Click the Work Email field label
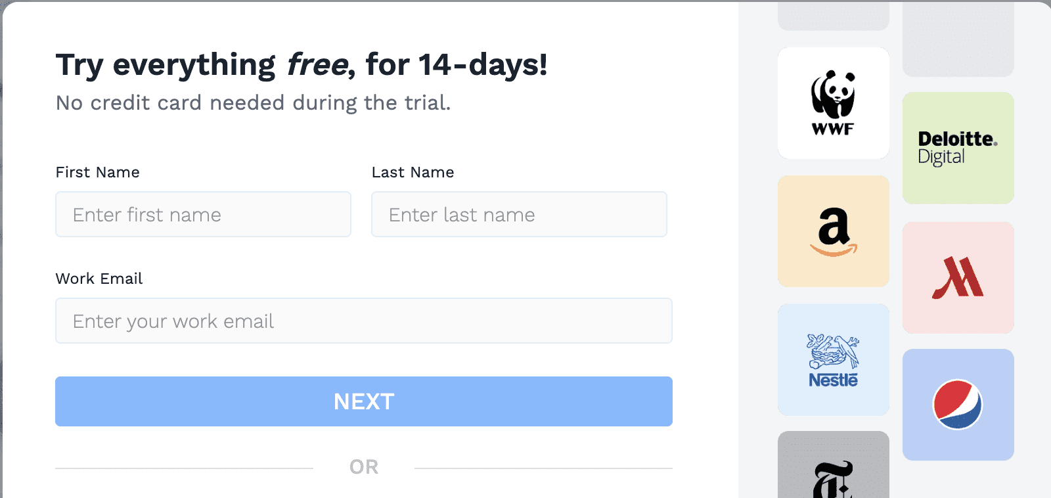 [x=99, y=279]
